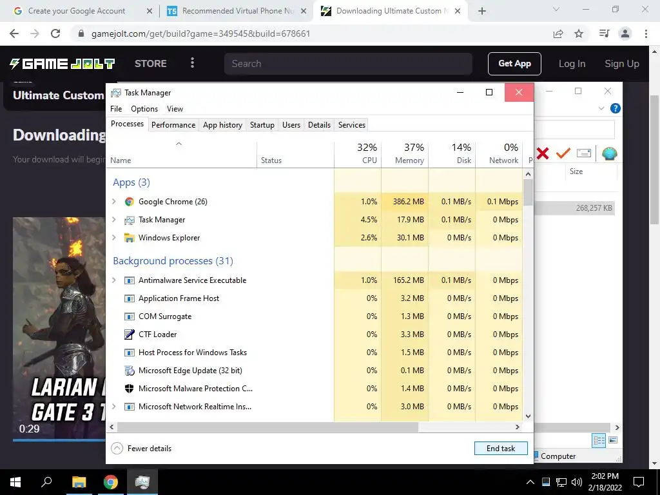Click the orange checkmark icon in background window

(x=563, y=153)
